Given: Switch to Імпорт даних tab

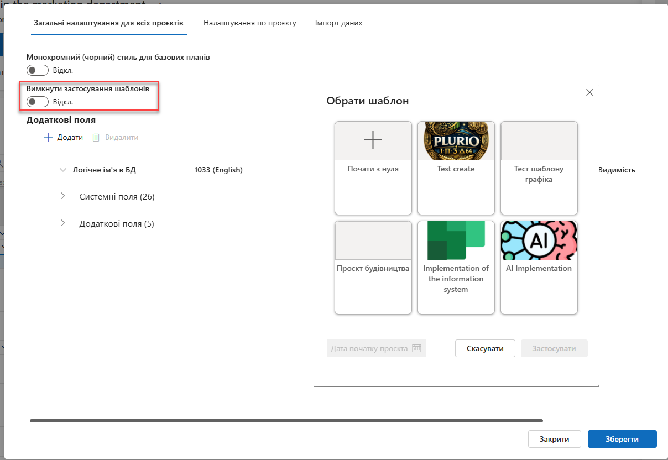Looking at the screenshot, I should [x=338, y=23].
